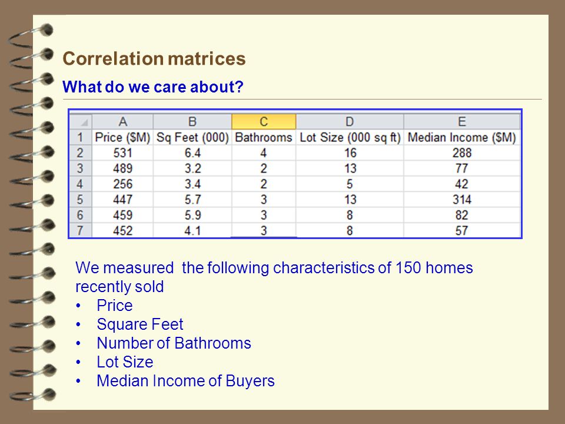Click the Median Income ($M) cell
The width and height of the screenshot is (565, 424).
pos(462,137)
